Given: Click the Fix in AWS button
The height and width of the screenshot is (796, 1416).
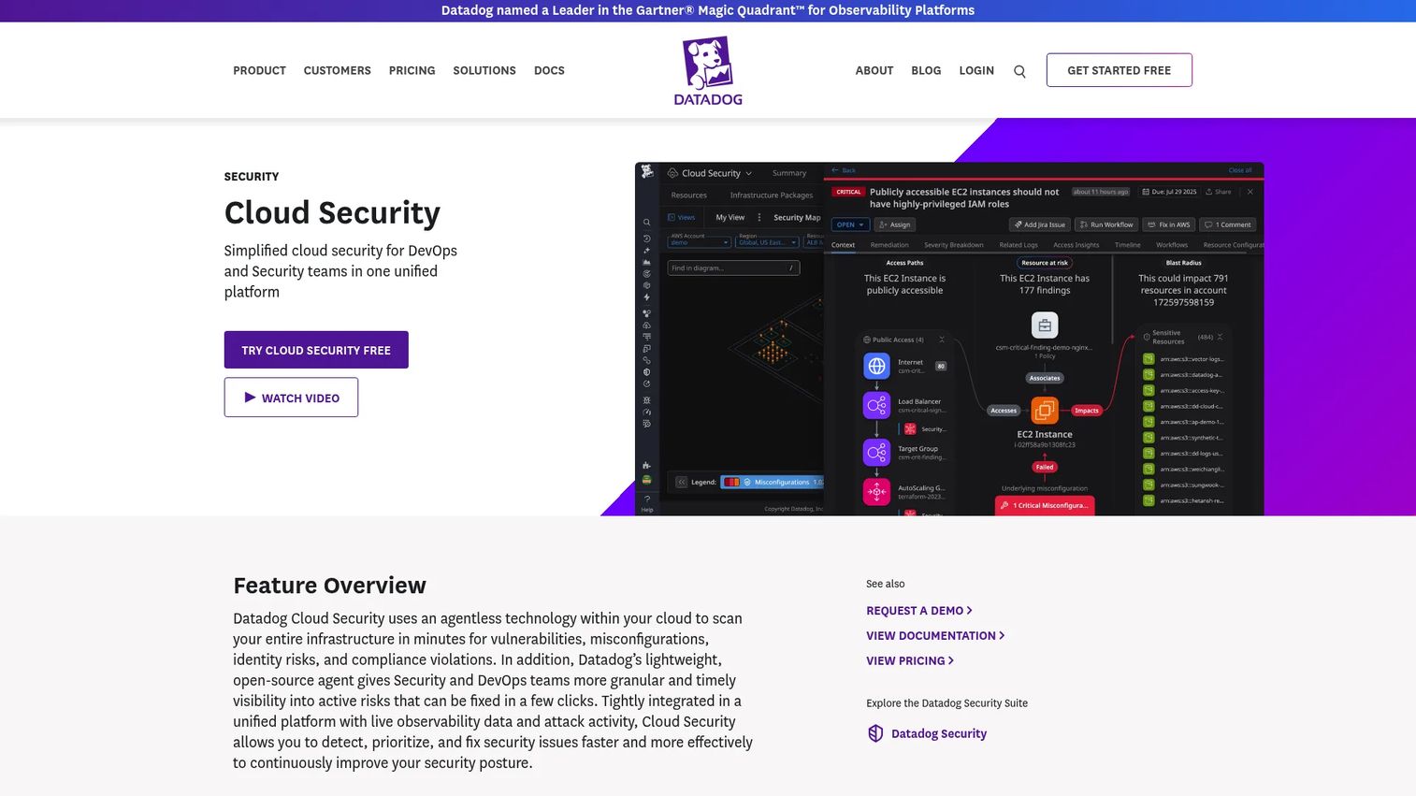Looking at the screenshot, I should (x=1169, y=224).
